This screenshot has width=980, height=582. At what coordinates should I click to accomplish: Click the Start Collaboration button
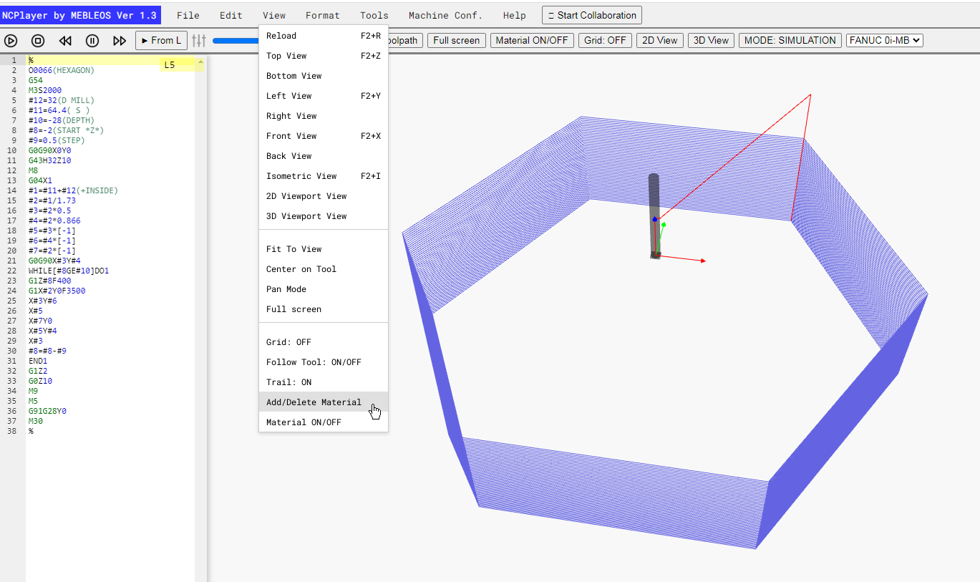(592, 15)
